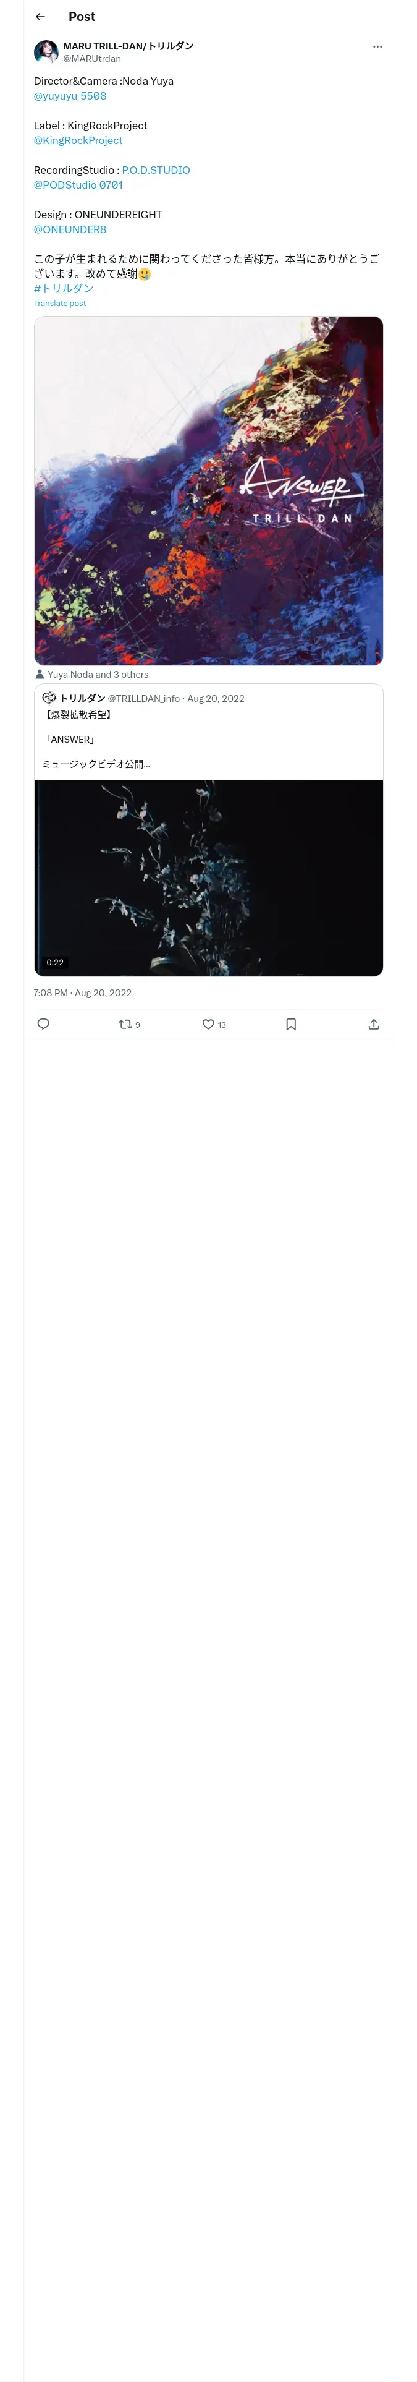Image resolution: width=417 pixels, height=2382 pixels.
Task: Open the quoted トリルダン post header
Action: (x=143, y=698)
